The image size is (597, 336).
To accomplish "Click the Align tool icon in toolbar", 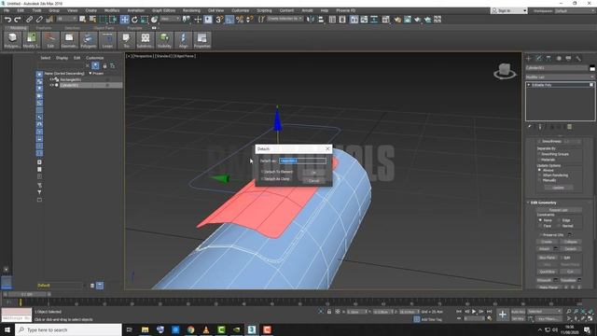I will (321, 20).
